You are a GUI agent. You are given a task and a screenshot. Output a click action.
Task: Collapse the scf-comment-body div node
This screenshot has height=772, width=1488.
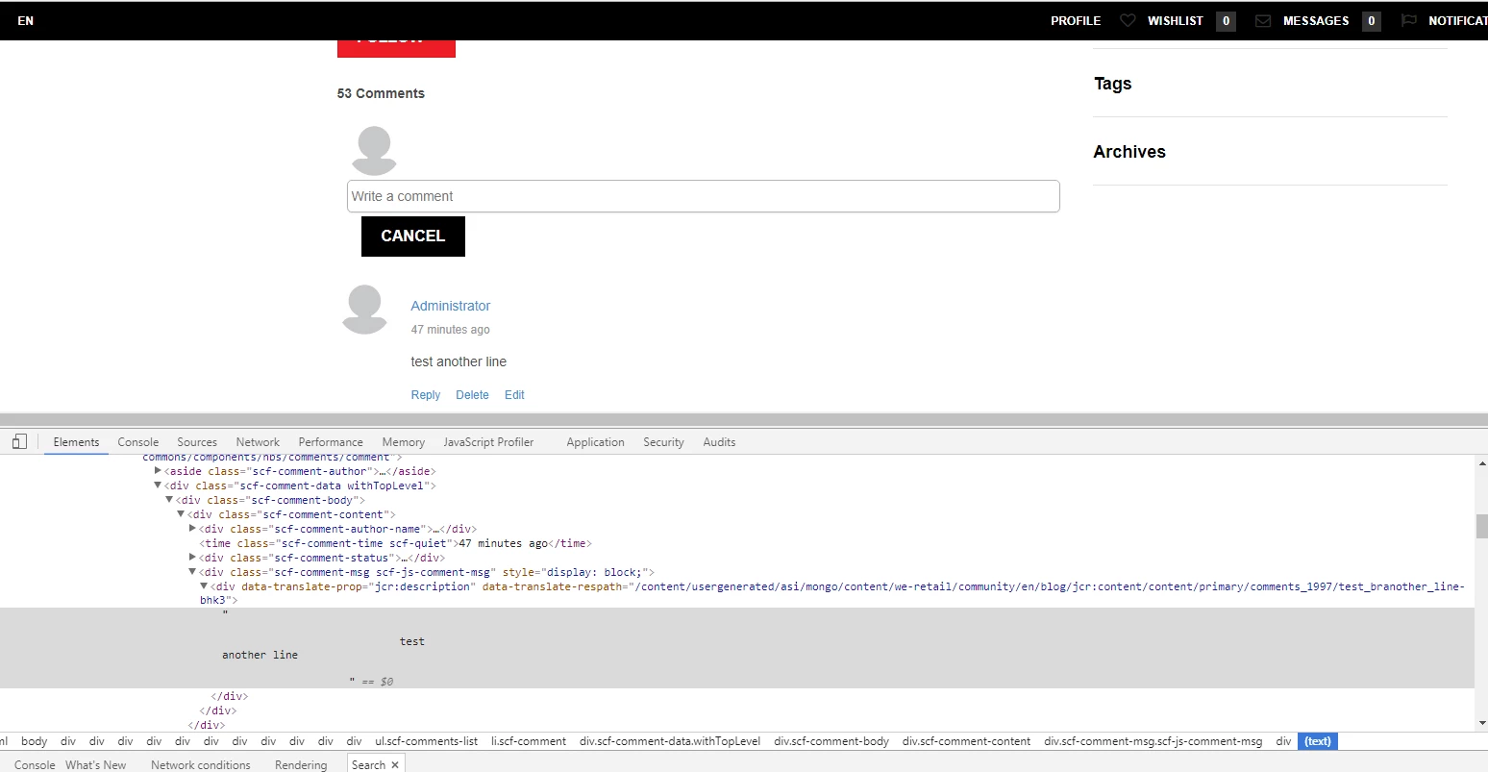169,500
